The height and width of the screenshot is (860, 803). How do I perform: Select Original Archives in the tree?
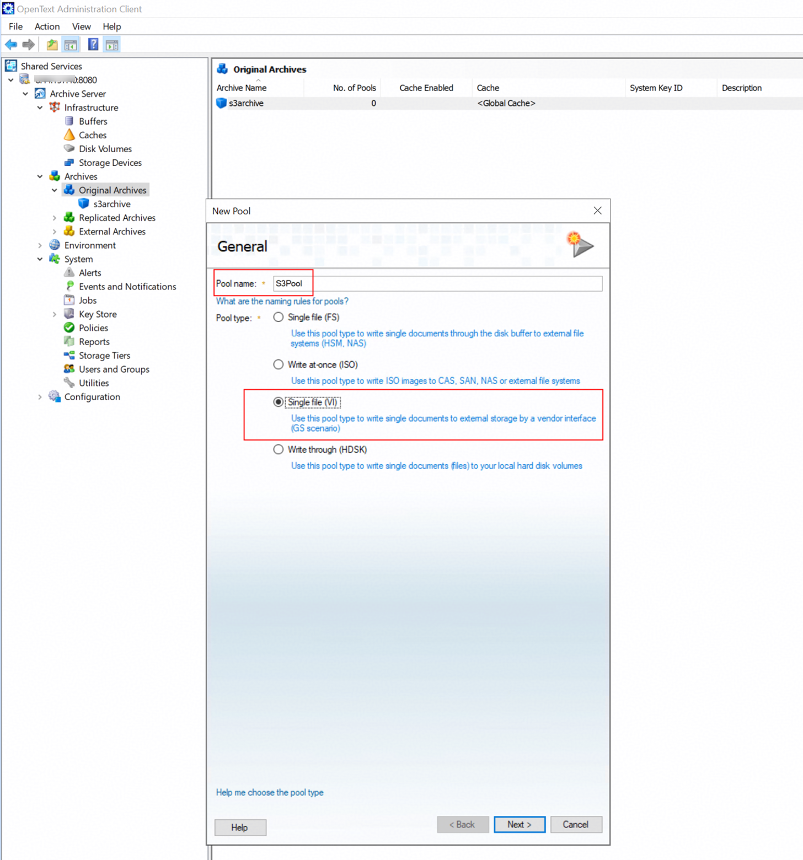pos(113,190)
